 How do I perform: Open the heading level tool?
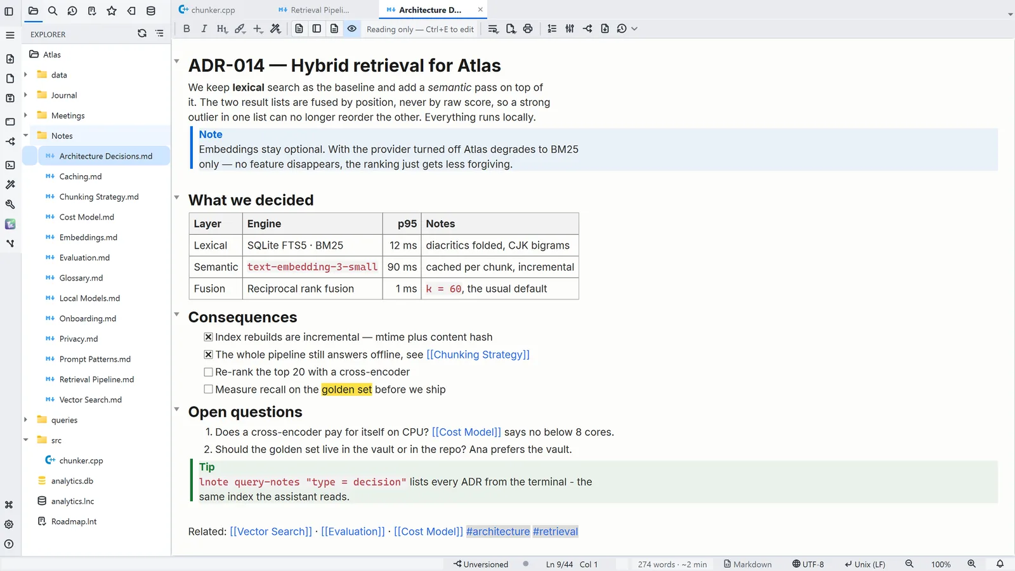[x=221, y=29]
